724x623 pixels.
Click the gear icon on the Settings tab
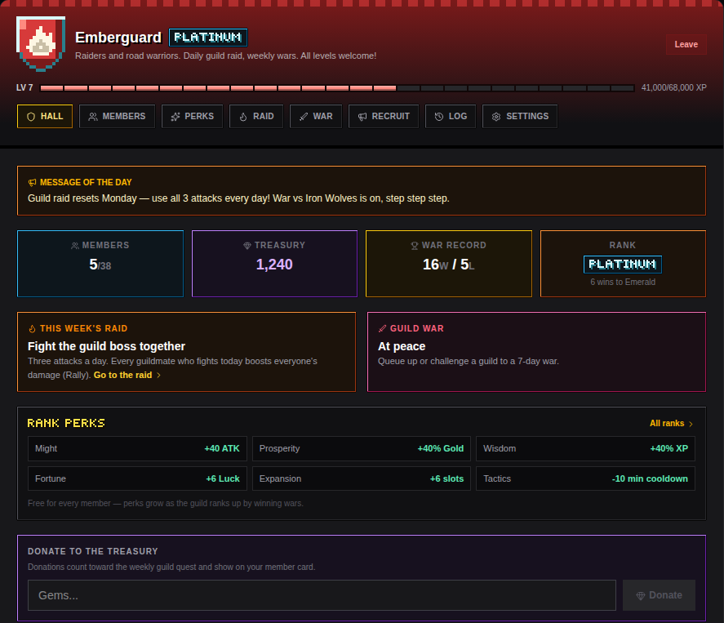496,117
